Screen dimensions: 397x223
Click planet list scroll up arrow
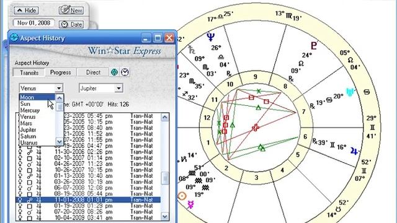click(60, 98)
